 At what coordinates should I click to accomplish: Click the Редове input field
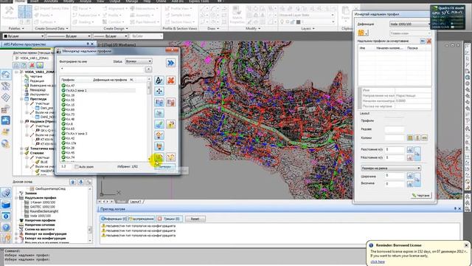pyautogui.click(x=394, y=129)
